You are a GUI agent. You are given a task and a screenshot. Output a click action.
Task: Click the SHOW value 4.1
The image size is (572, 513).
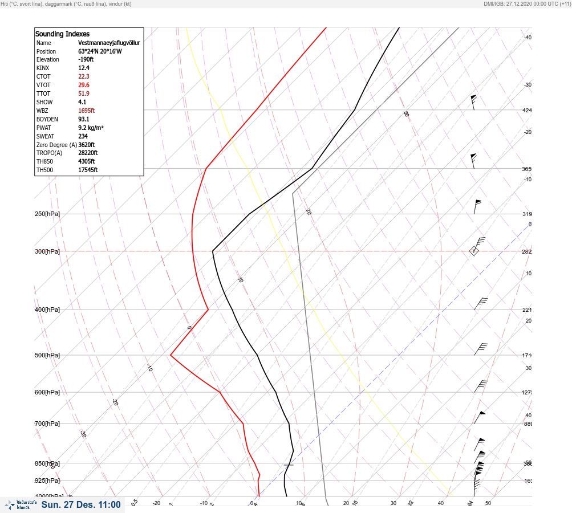point(82,102)
